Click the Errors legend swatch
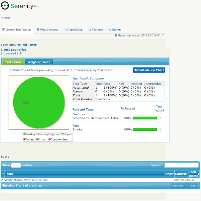Screen dimensions: 201x201 coord(36,139)
